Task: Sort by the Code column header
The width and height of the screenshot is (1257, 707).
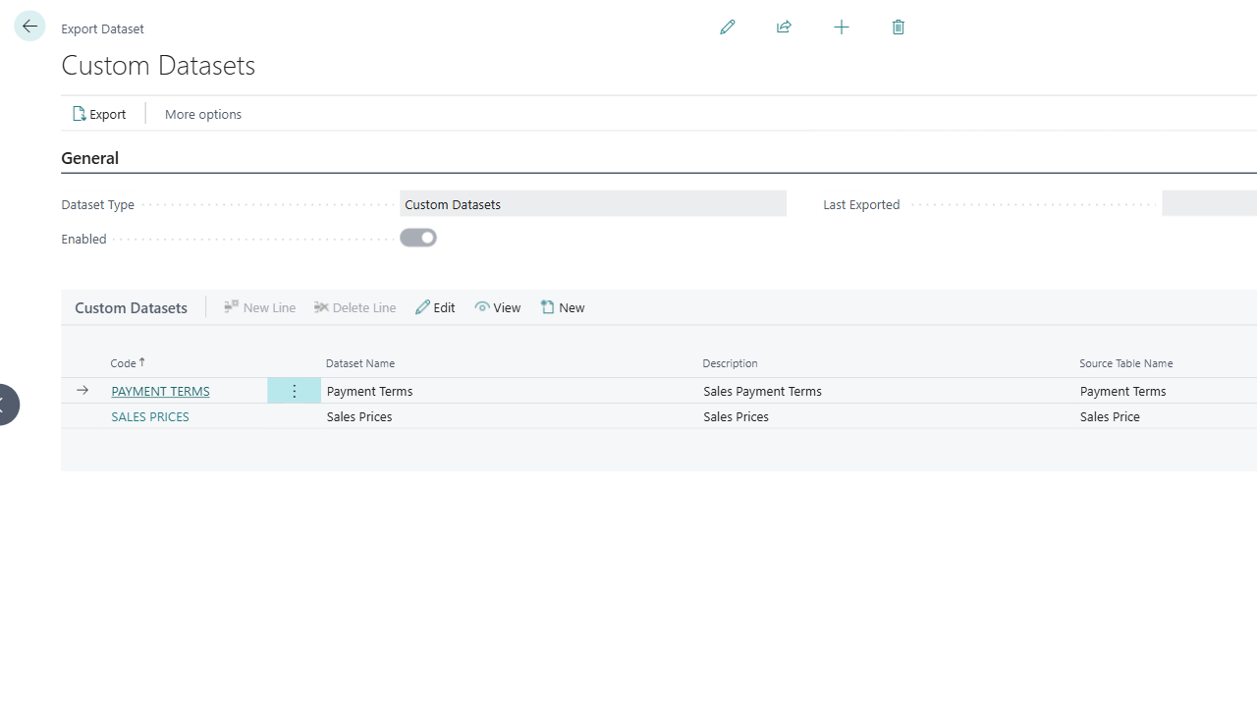Action: pos(128,363)
